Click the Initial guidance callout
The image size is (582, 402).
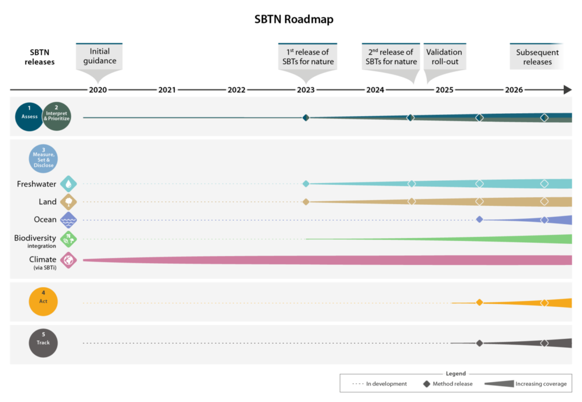point(99,61)
